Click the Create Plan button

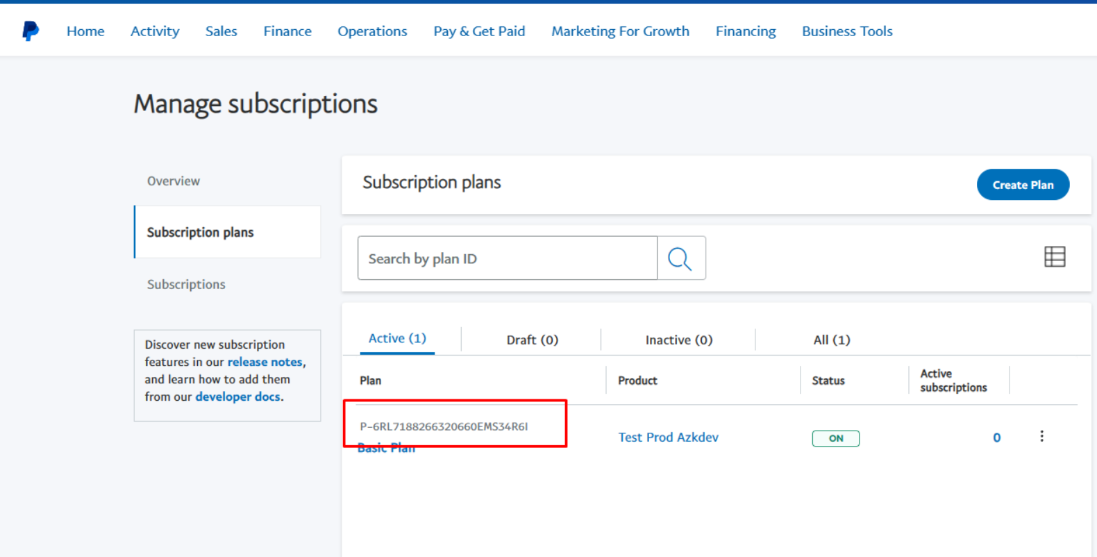[1023, 185]
